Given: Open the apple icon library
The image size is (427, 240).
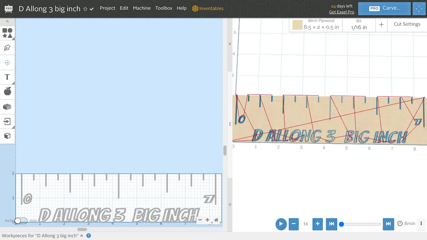Looking at the screenshot, I should (x=7, y=92).
